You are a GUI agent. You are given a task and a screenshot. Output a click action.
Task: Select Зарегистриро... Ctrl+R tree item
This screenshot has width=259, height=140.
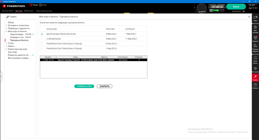20,34
